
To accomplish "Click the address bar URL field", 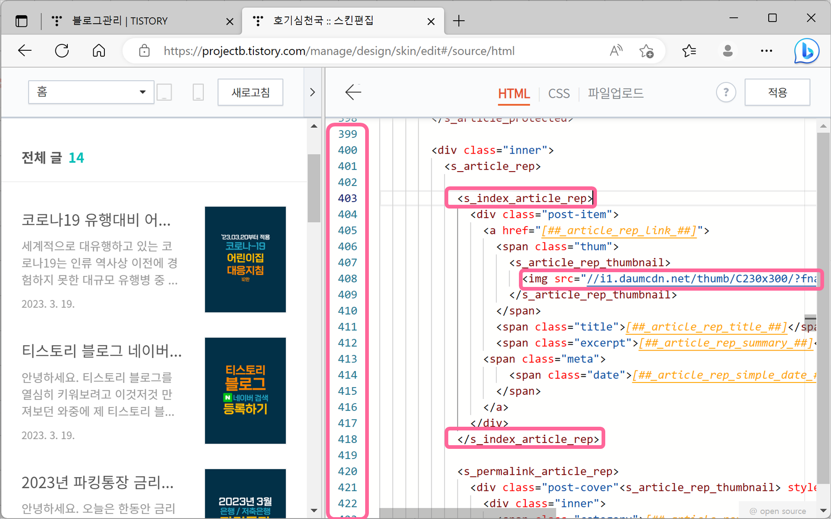I will pos(339,51).
